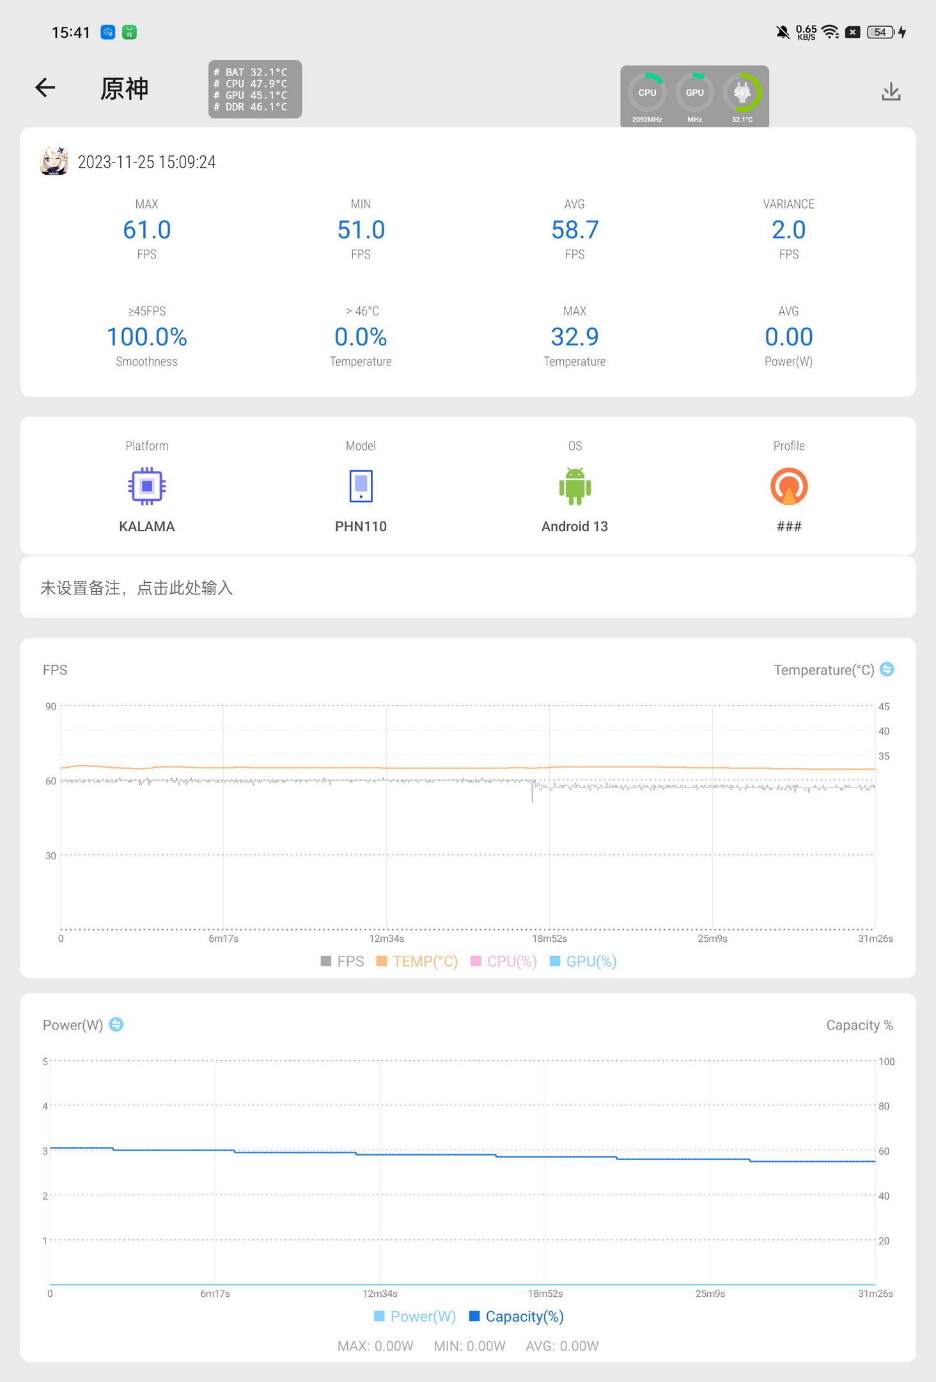This screenshot has width=936, height=1382.
Task: Tap the 58.7 AVG FPS value
Action: coord(575,230)
